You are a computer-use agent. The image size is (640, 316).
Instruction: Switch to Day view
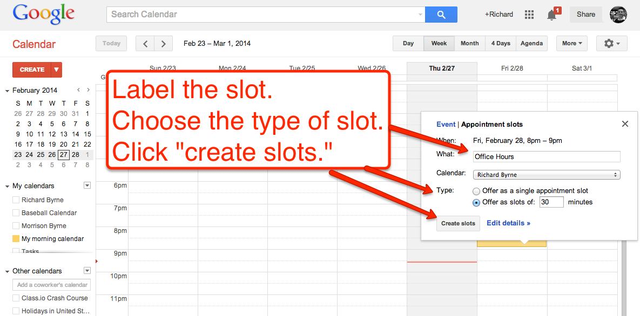tap(408, 43)
